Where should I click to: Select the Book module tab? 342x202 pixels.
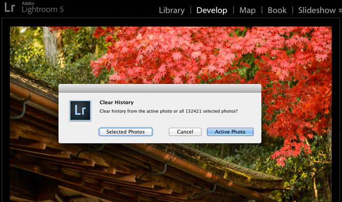click(277, 10)
